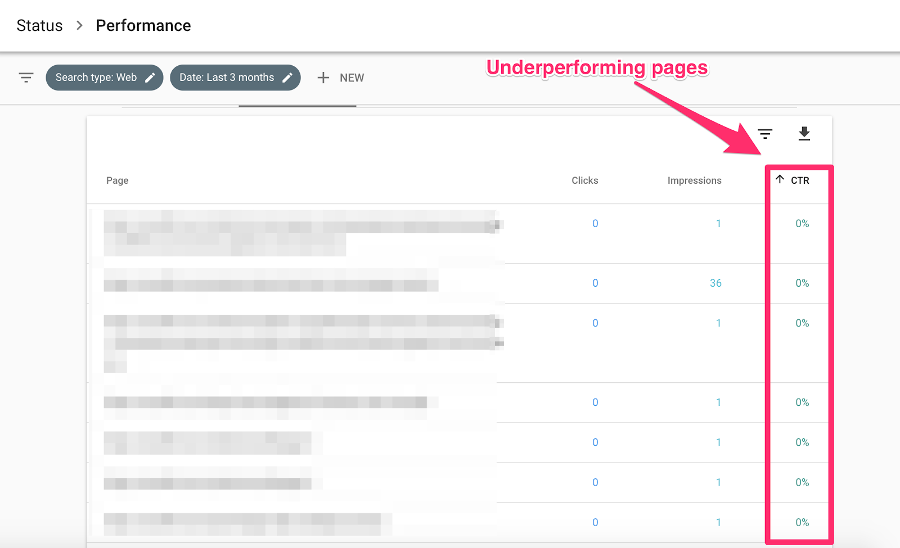
Task: Click the CTR sort arrow icon
Action: pyautogui.click(x=780, y=179)
